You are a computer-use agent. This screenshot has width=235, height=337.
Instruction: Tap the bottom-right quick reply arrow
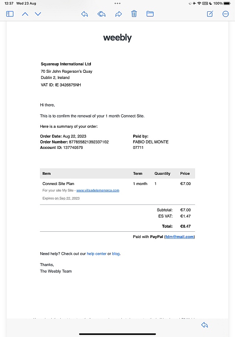pos(204,325)
